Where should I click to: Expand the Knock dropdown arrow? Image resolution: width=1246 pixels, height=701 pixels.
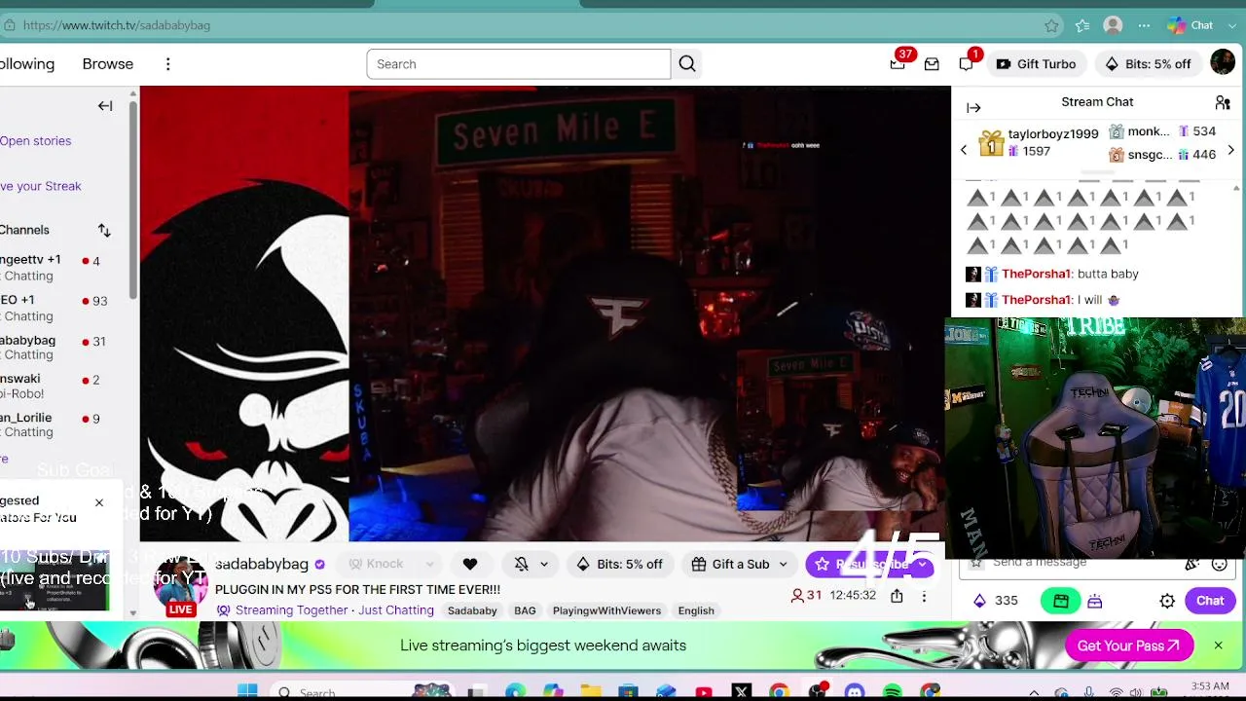(429, 564)
